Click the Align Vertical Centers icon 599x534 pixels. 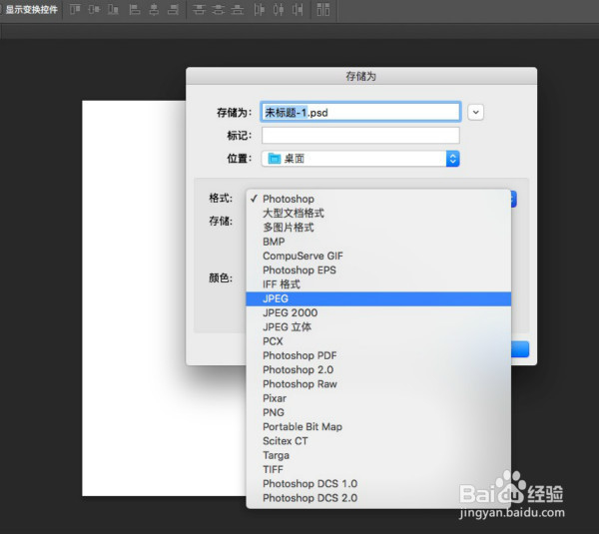tap(95, 9)
